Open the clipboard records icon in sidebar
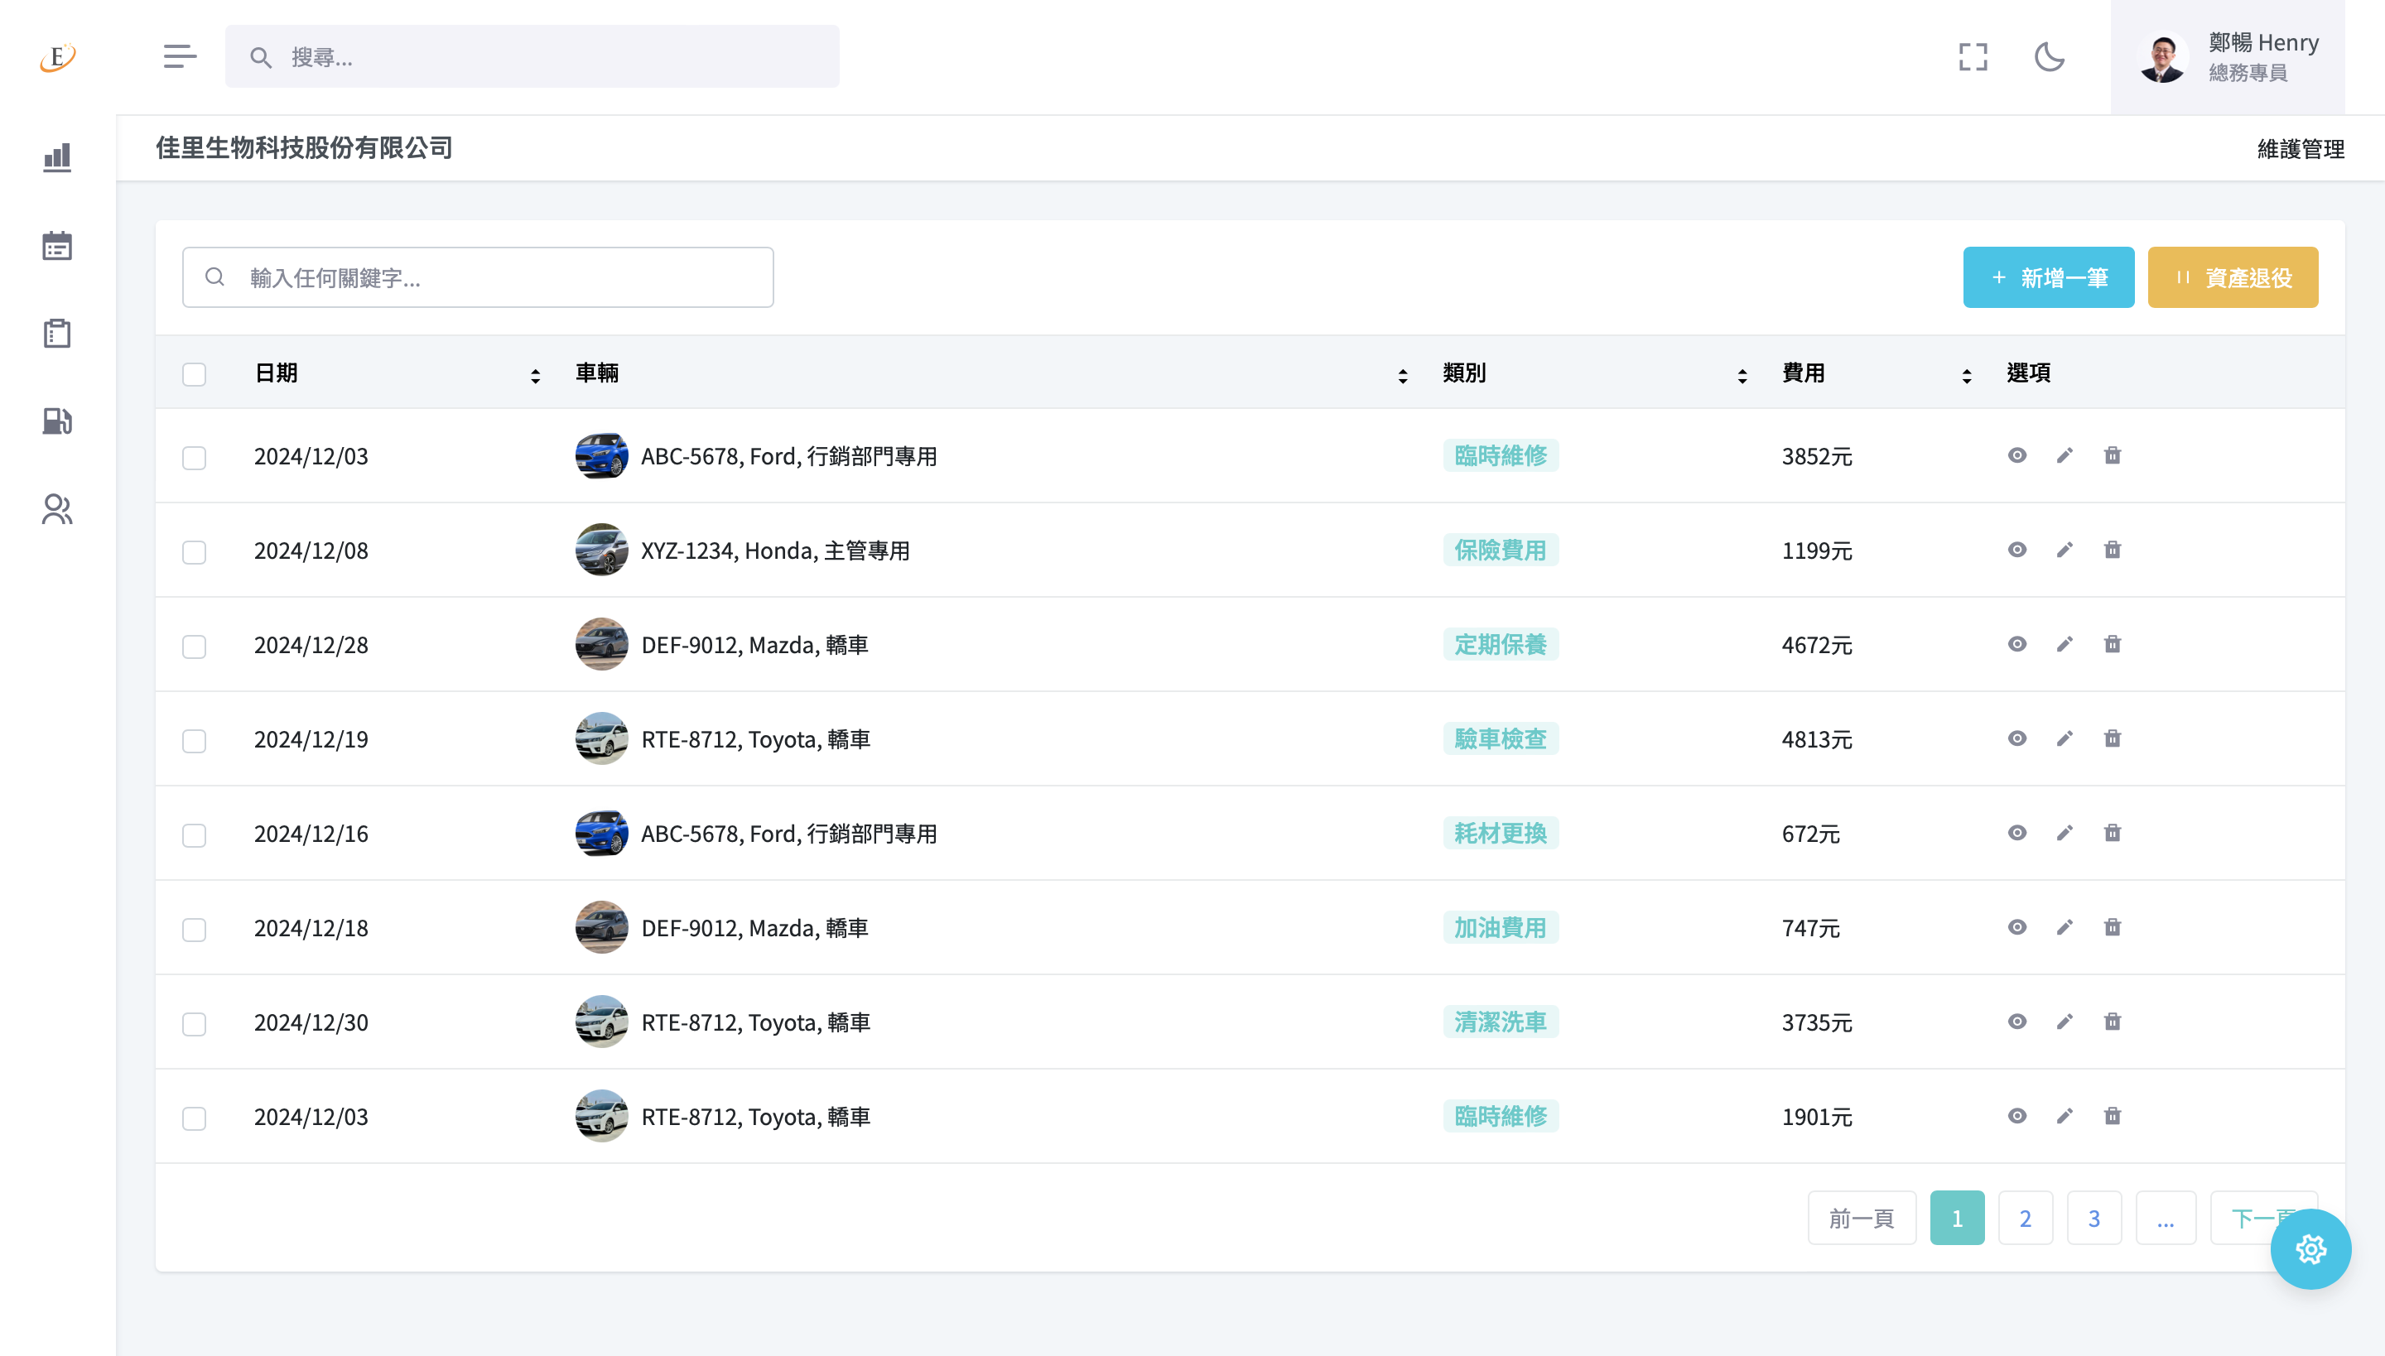 [57, 334]
